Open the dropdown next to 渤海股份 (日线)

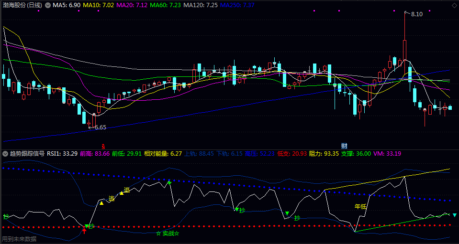[x=47, y=5]
